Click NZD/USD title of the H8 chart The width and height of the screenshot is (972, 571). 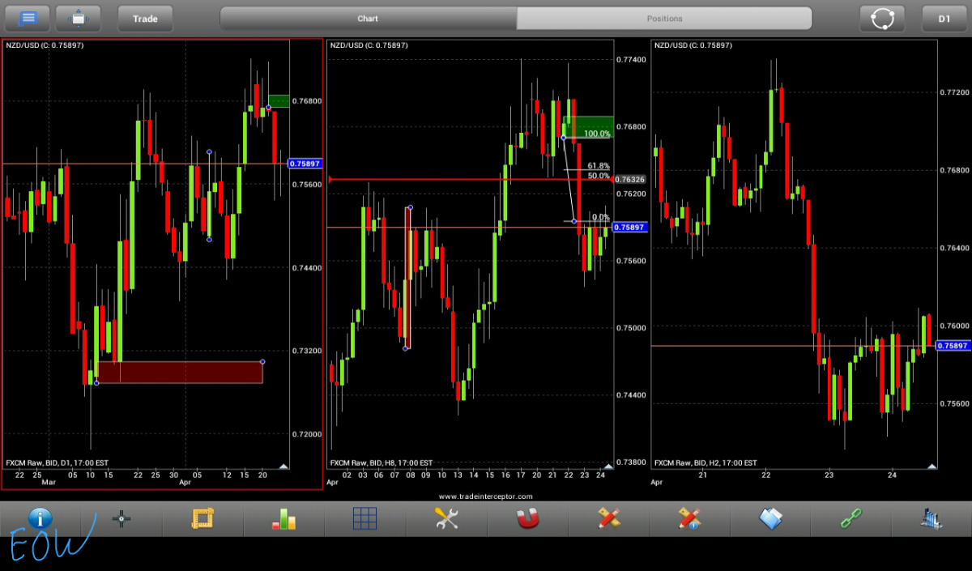click(369, 45)
